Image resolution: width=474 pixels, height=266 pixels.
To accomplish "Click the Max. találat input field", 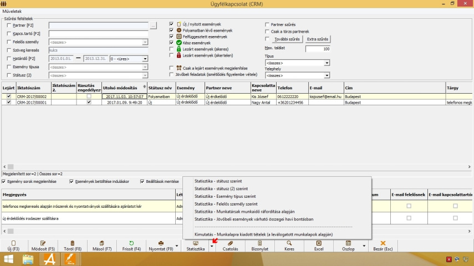I will [x=317, y=49].
